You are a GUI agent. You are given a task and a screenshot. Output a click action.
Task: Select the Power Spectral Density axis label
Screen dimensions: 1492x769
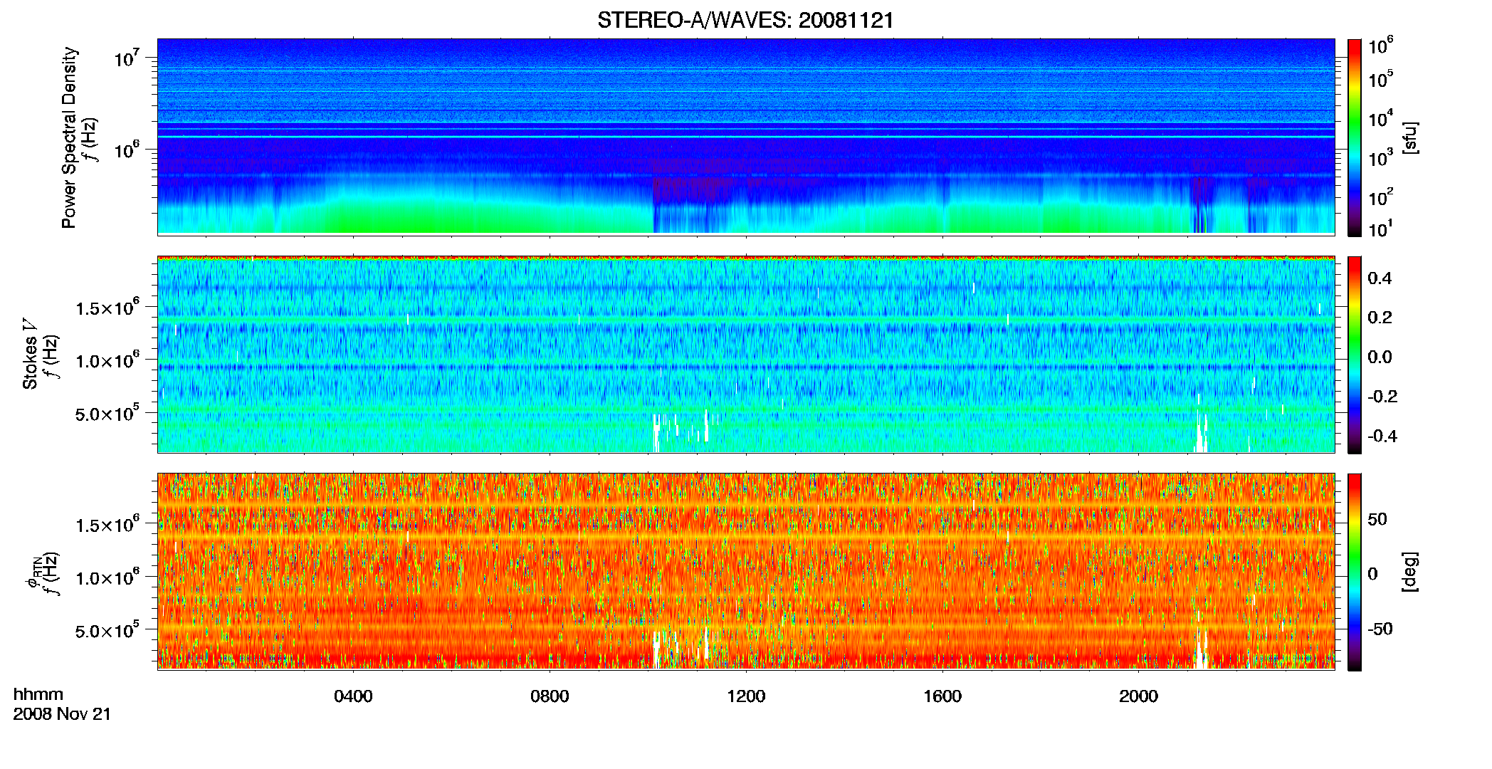point(69,137)
